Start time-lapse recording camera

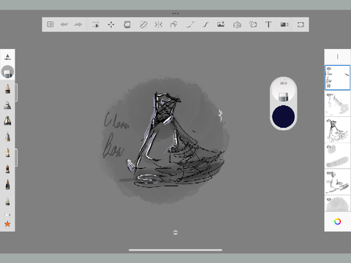tap(284, 24)
